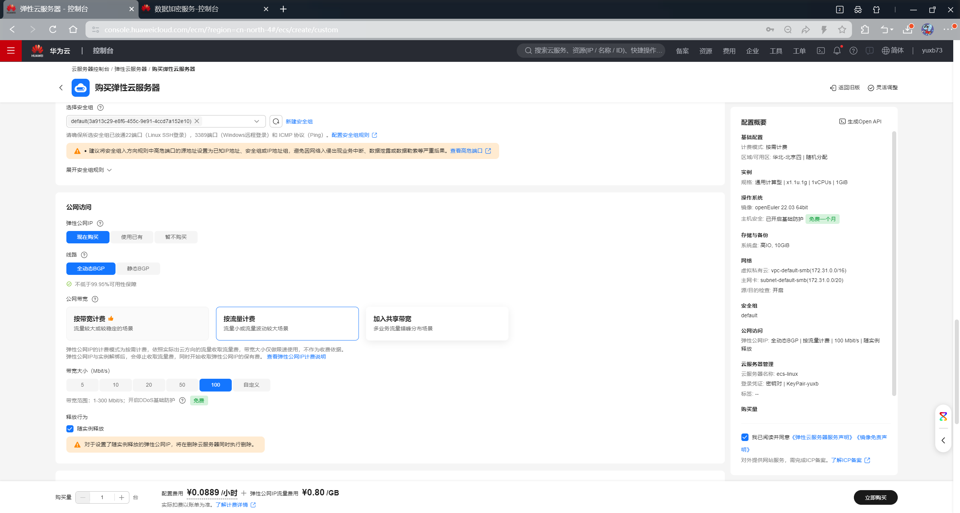Open CloudShell terminal icon in header
960x513 pixels.
820,51
